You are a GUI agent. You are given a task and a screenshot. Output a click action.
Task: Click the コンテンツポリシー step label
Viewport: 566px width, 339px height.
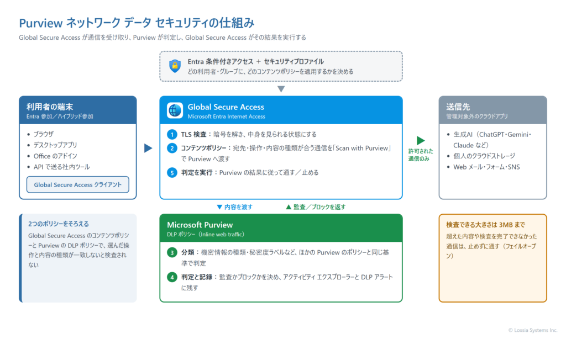click(203, 148)
